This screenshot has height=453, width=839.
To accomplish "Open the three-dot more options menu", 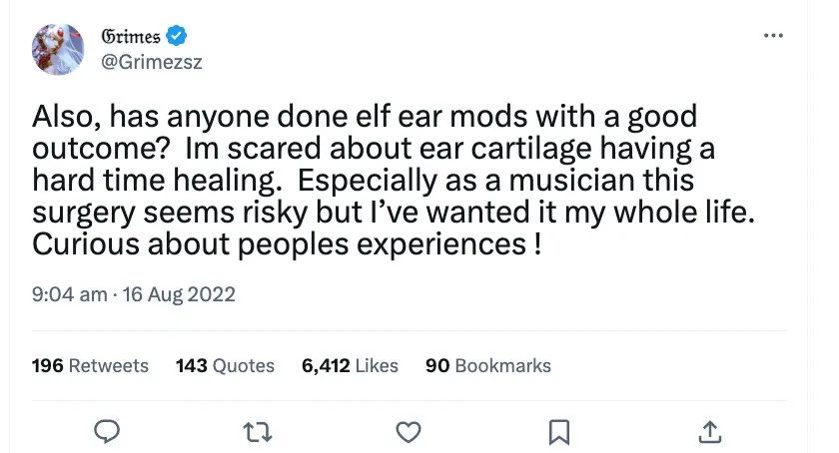I will pyautogui.click(x=773, y=36).
